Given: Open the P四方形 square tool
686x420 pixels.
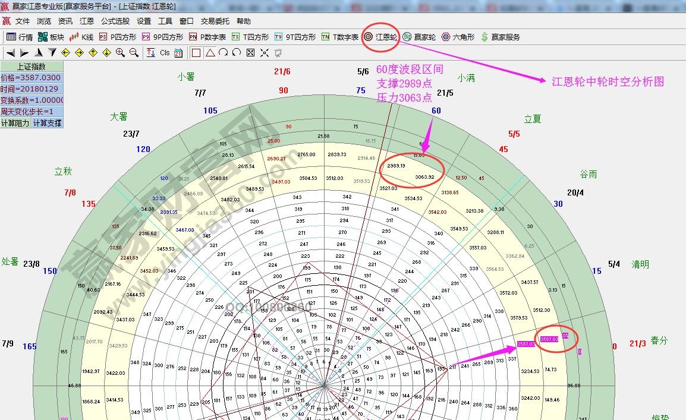Looking at the screenshot, I should coord(117,36).
